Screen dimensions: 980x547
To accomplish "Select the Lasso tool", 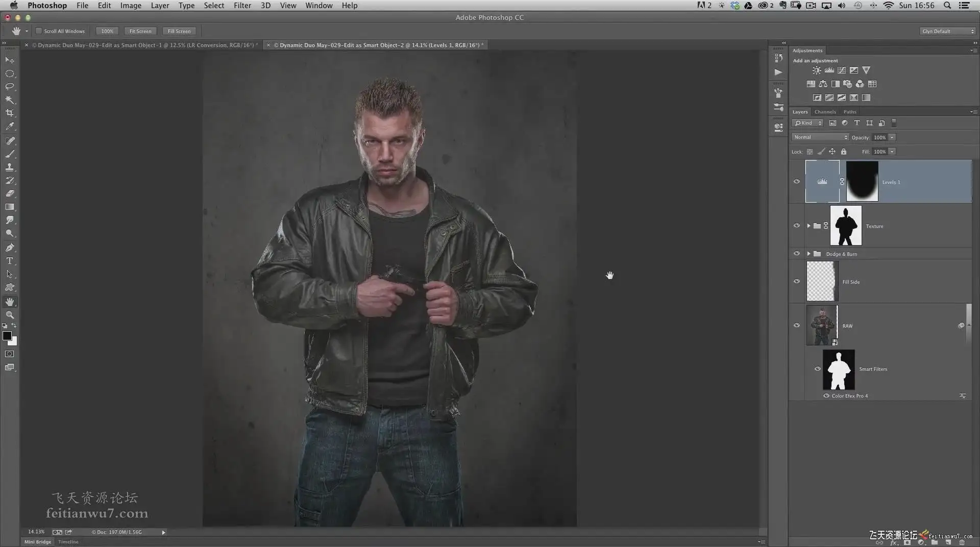I will click(x=10, y=86).
